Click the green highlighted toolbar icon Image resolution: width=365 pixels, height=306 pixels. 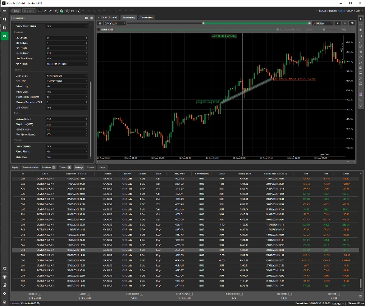coord(61,11)
